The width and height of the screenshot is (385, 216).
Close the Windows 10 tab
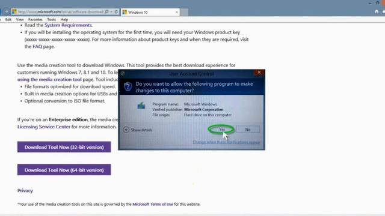pyautogui.click(x=176, y=12)
